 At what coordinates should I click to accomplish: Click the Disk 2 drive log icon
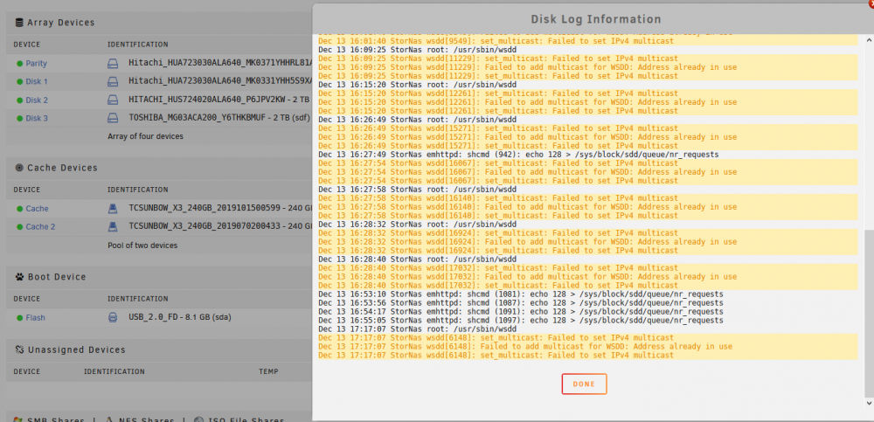pos(113,100)
